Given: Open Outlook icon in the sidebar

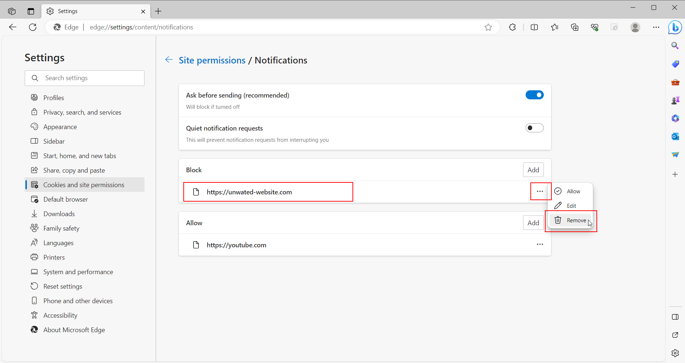Looking at the screenshot, I should 675,136.
